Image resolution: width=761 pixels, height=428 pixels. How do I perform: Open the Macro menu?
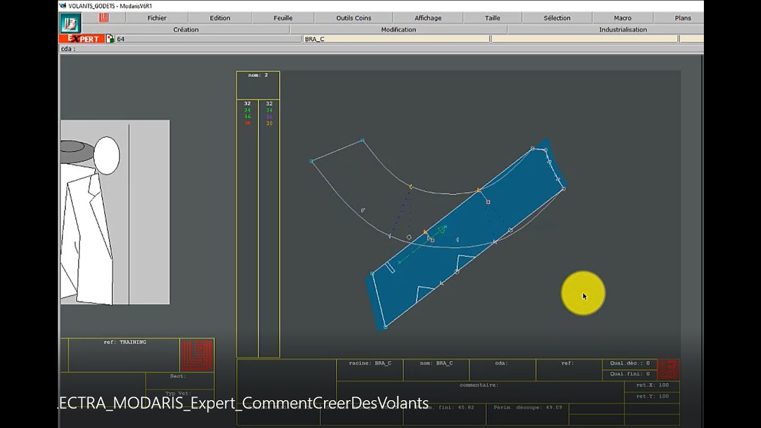[622, 18]
